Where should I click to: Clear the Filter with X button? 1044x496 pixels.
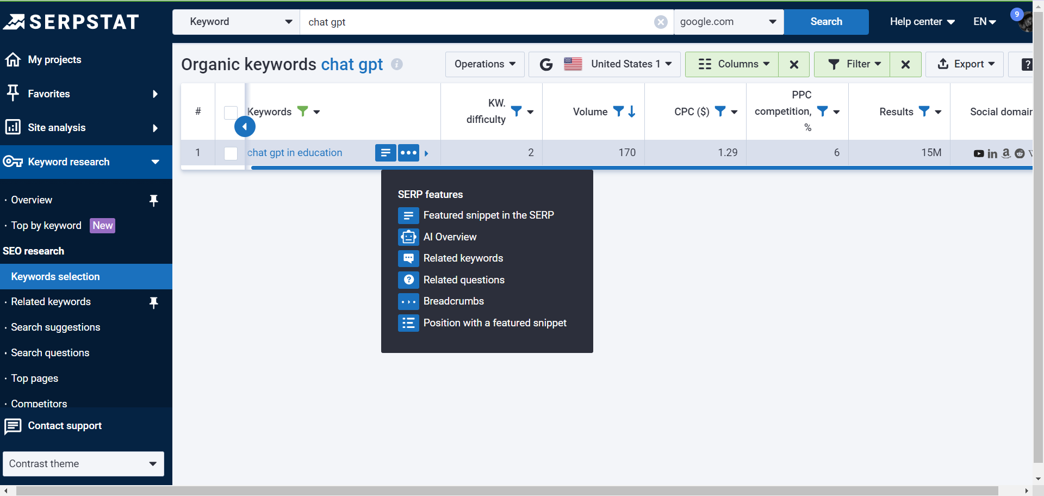tap(905, 65)
